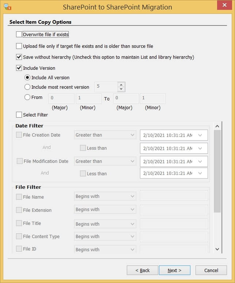
Task: Click the From Major version field
Action: click(x=61, y=98)
